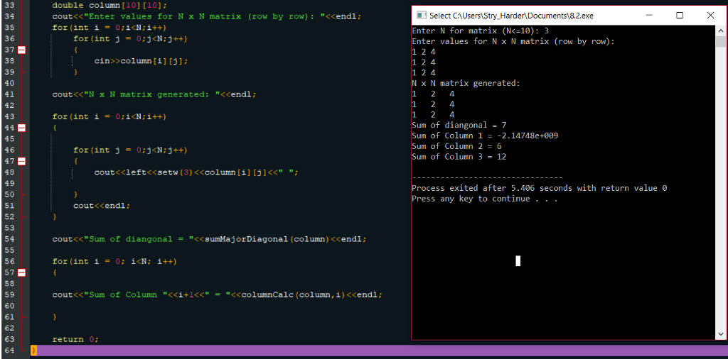This screenshot has height=359, width=728.
Task: Collapse the code fold marker on line 44
Action: point(22,128)
